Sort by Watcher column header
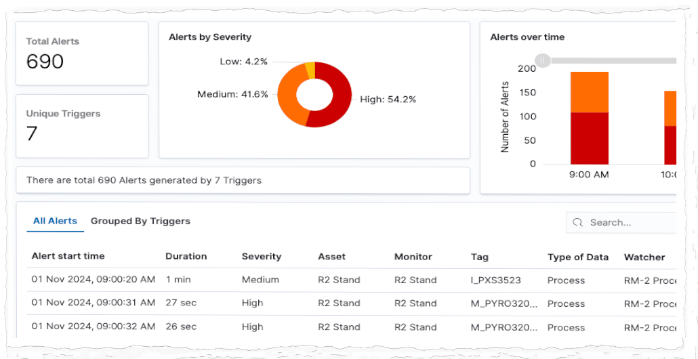The height and width of the screenshot is (359, 698). 644,256
